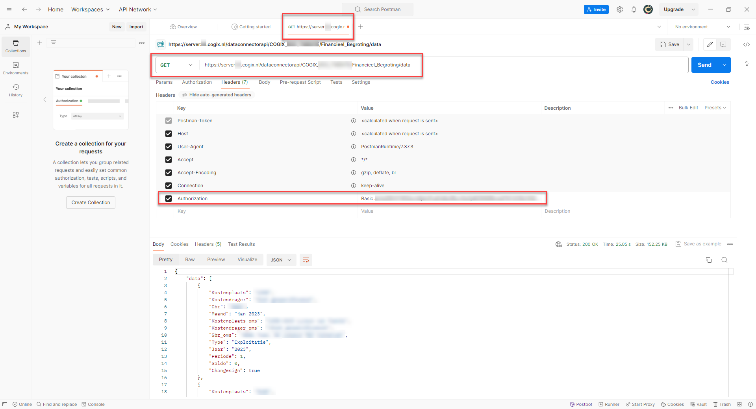756x409 pixels.
Task: Open the JSON format dropdown
Action: pos(281,260)
